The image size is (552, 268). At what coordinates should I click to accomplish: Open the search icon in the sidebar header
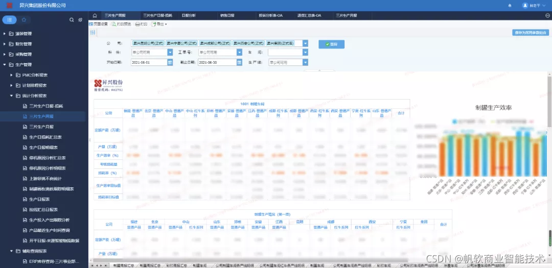pyautogui.click(x=72, y=20)
